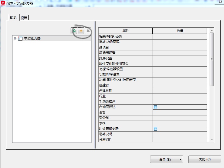
Task: Enable the 用该表格更新 checkbox
Action: (155, 129)
